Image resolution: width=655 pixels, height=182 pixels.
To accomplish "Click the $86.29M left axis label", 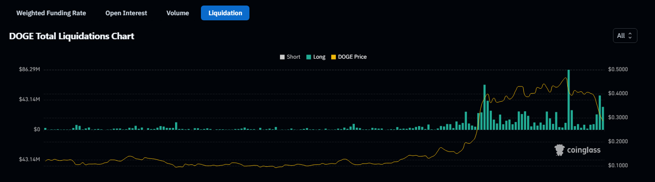I will 30,69.
